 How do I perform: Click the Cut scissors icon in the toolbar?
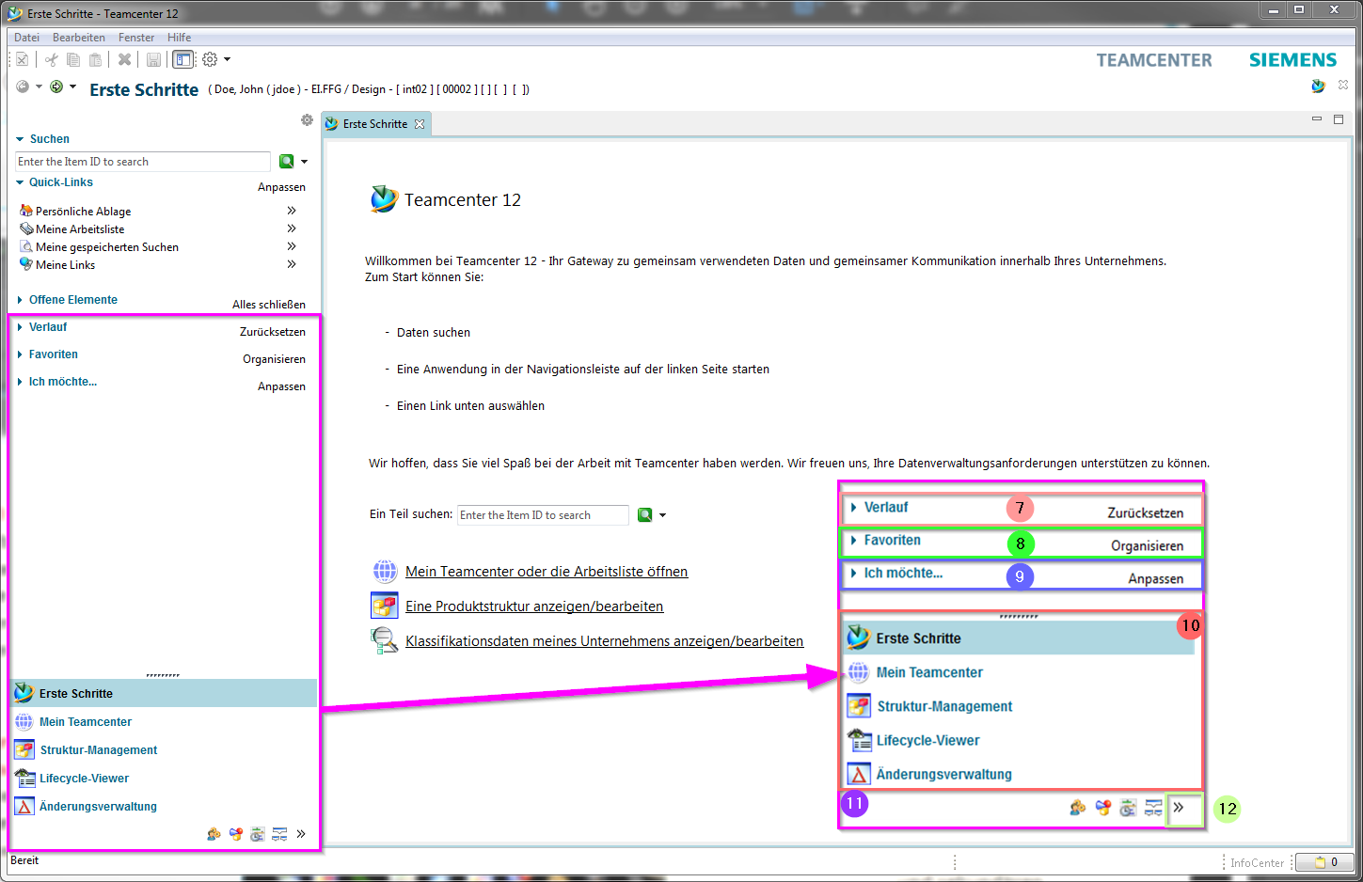click(52, 59)
